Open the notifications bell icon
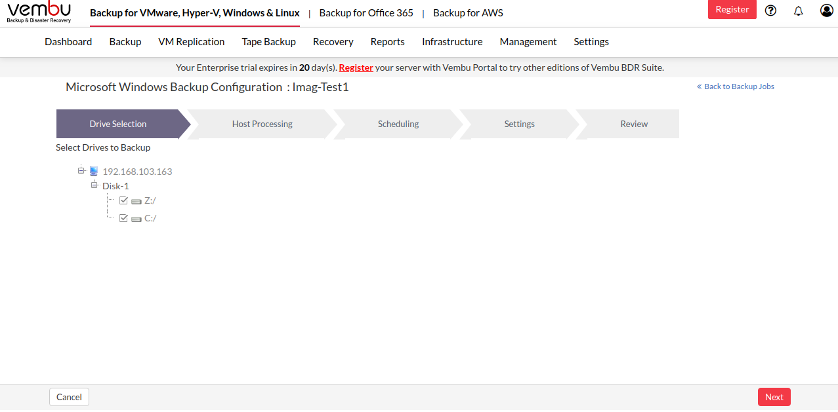This screenshot has width=838, height=412. [799, 10]
